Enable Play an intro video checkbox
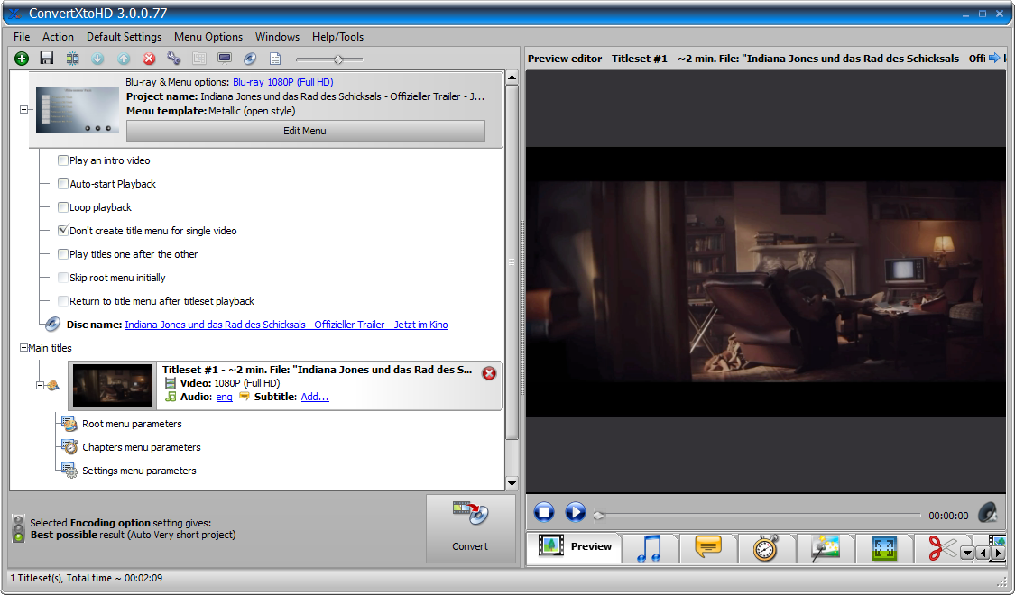This screenshot has height=595, width=1015. pos(63,160)
